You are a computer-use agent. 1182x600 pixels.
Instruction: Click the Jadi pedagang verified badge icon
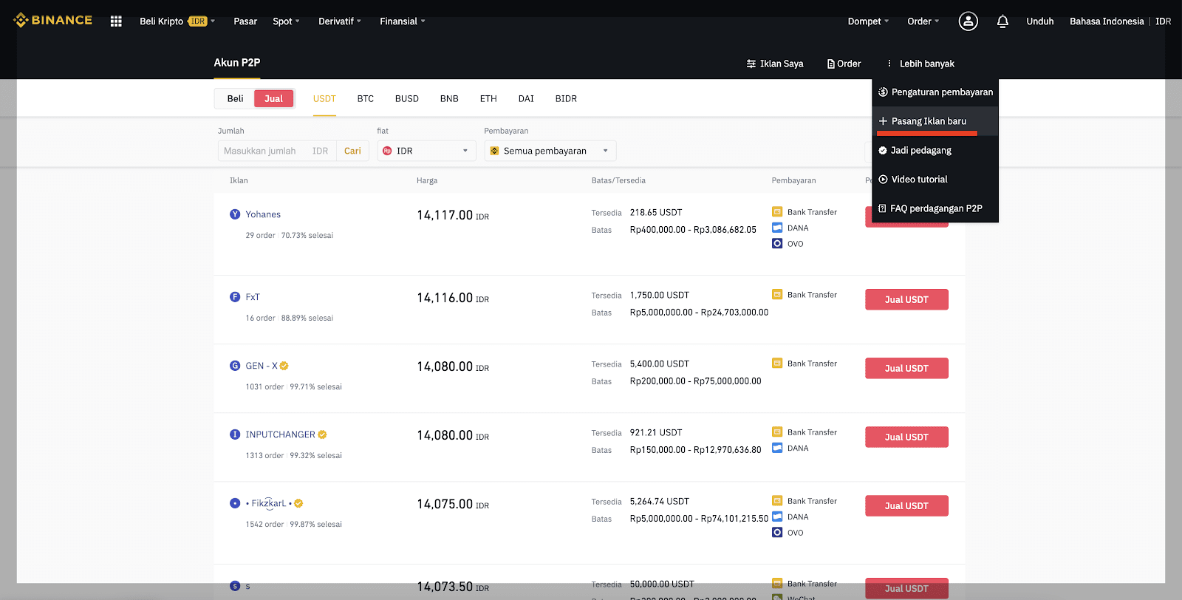coord(883,150)
